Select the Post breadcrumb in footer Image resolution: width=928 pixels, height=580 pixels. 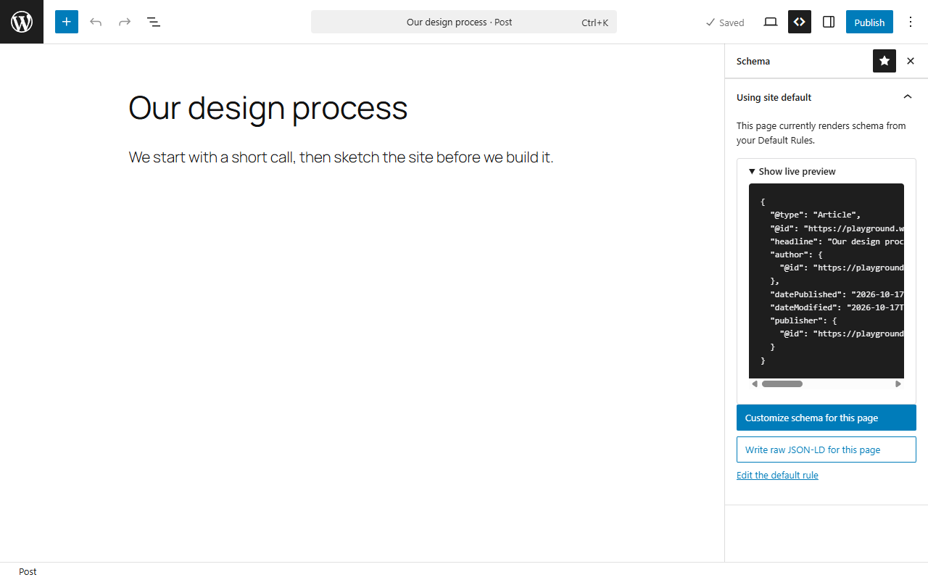point(28,571)
